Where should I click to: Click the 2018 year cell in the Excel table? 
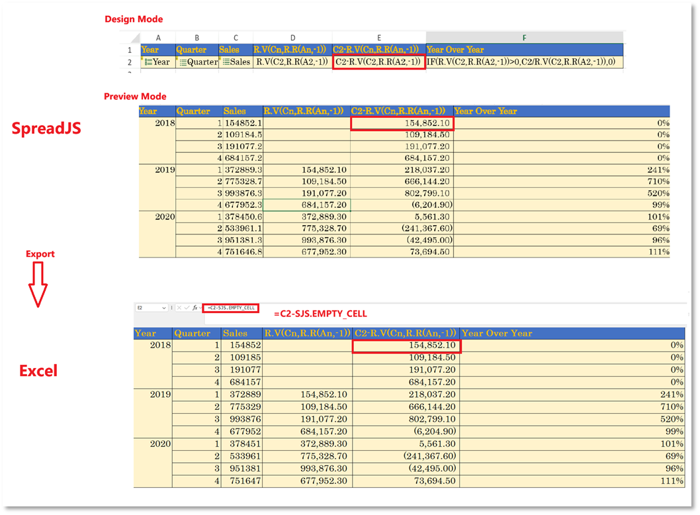pos(153,363)
